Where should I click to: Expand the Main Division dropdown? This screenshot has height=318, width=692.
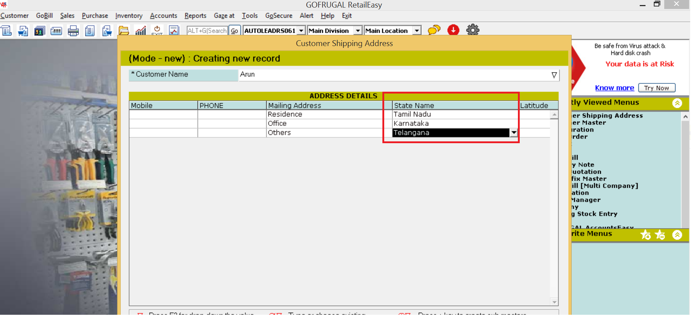pos(358,31)
